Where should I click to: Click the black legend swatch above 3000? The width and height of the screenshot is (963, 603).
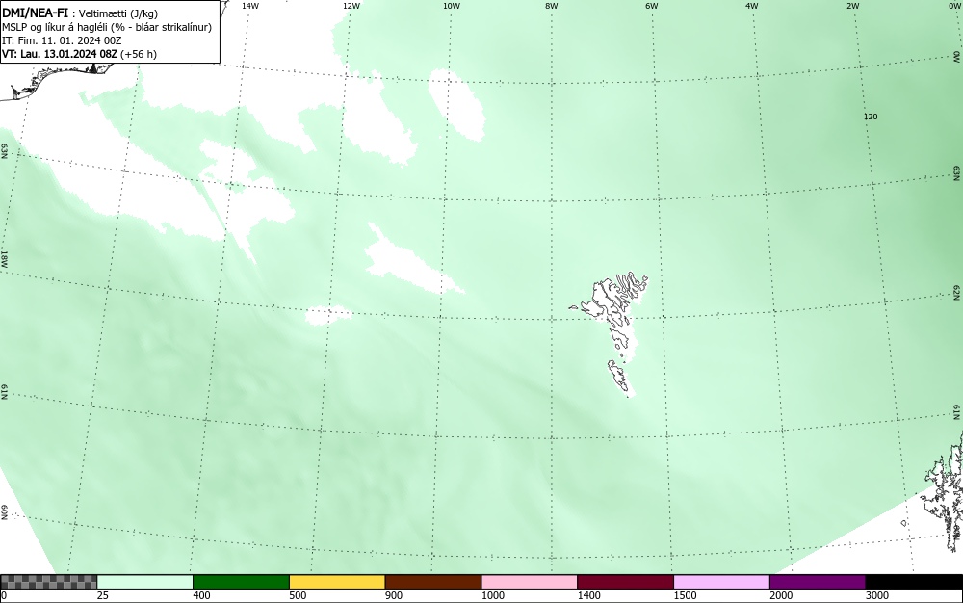(914, 582)
